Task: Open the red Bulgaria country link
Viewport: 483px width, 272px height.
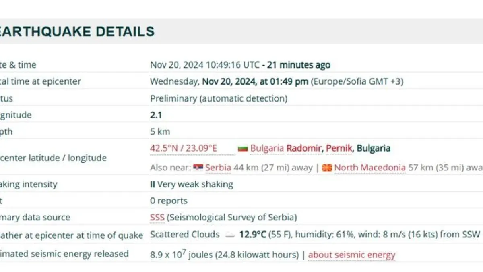Action: pyautogui.click(x=267, y=148)
